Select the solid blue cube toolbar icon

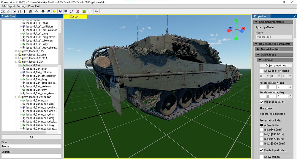pyautogui.click(x=66, y=11)
